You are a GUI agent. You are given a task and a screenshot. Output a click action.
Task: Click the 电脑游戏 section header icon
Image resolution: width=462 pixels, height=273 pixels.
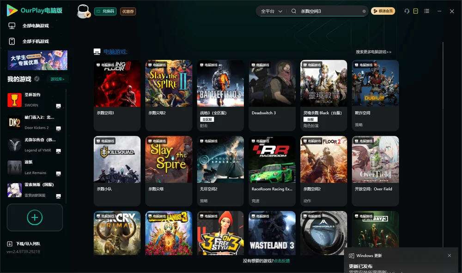click(x=97, y=52)
